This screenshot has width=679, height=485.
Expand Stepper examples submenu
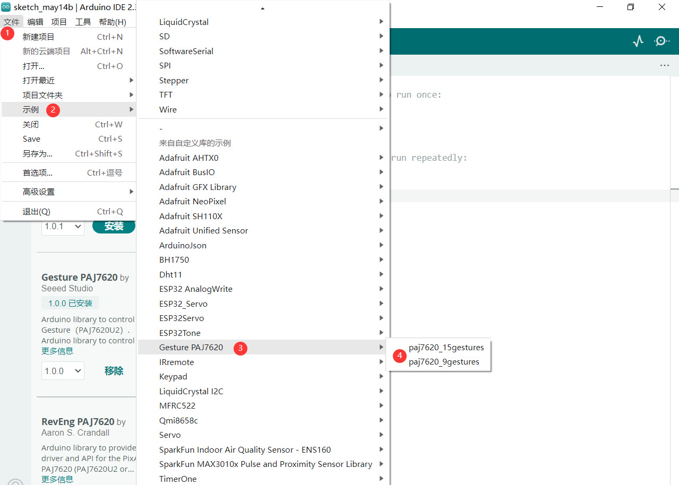point(263,80)
